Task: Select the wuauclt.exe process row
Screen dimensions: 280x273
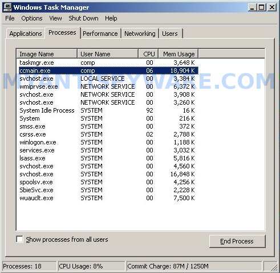Action: pos(108,198)
